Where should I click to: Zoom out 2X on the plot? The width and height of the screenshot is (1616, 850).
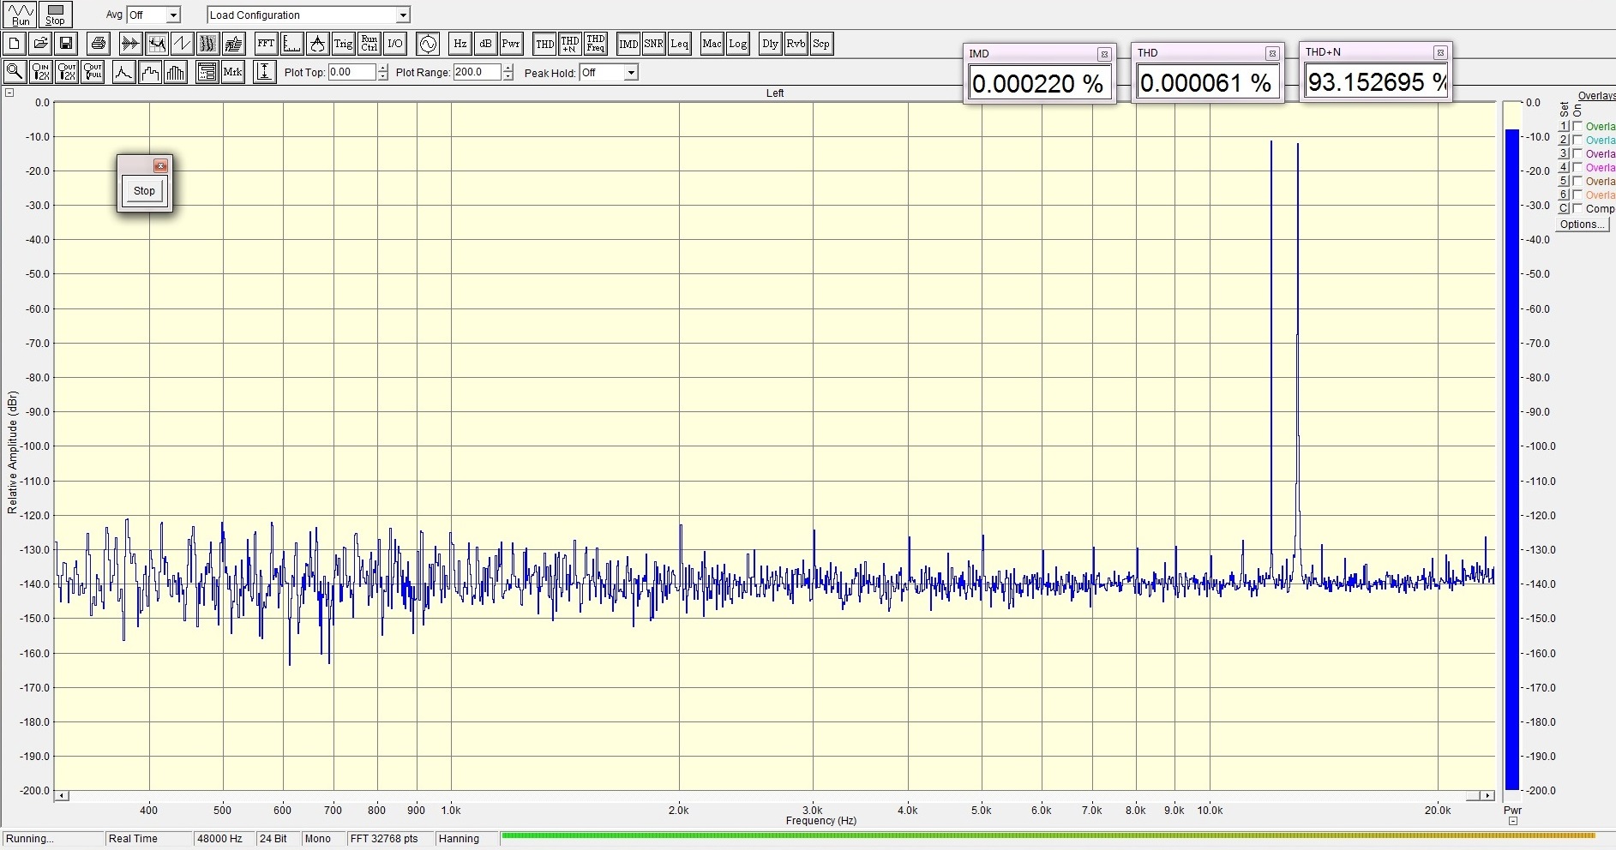(x=66, y=72)
